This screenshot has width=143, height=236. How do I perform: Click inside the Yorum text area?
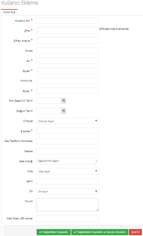pos(68,205)
